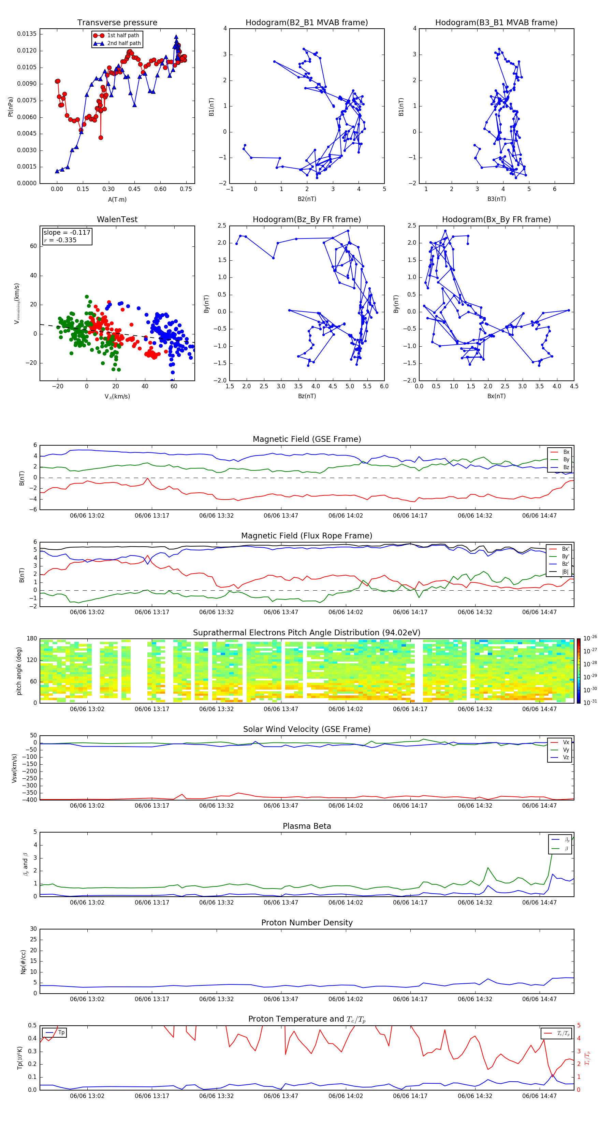Click the 'Magnetic Field (GSE Frame)' title
The height and width of the screenshot is (1126, 614).
coord(307,439)
